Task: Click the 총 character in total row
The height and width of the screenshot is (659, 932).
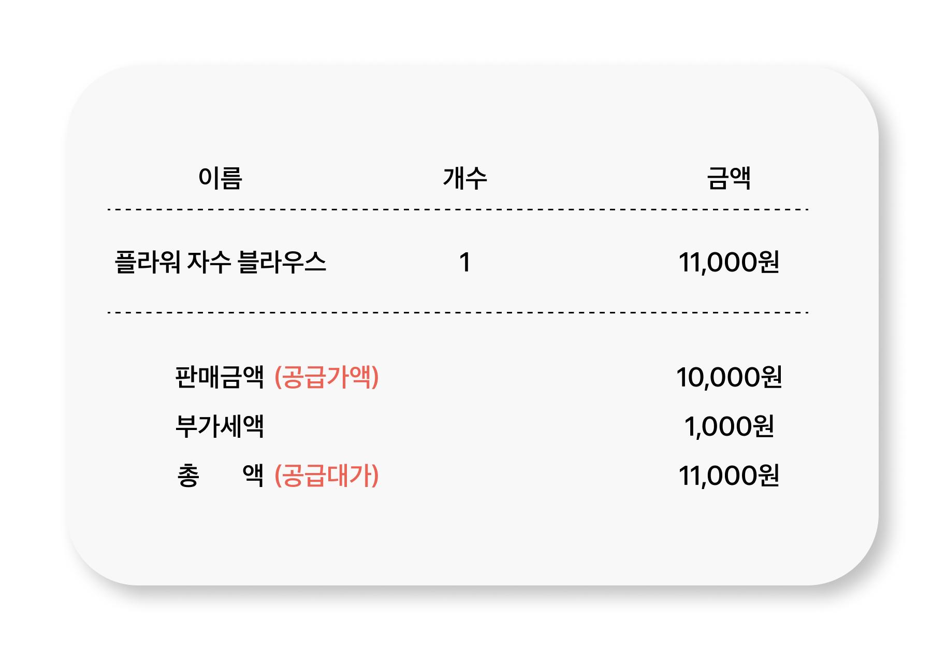Action: click(x=188, y=476)
